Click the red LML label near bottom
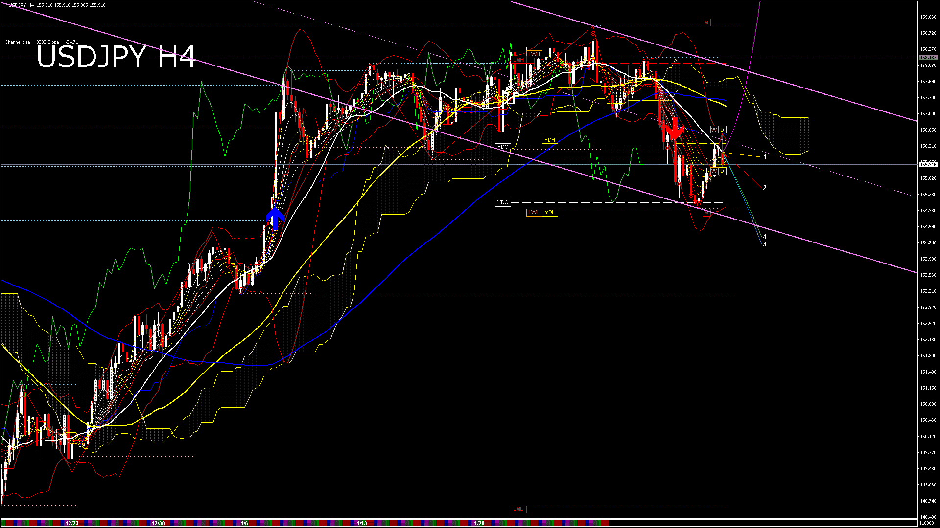This screenshot has height=528, width=940. [x=517, y=509]
